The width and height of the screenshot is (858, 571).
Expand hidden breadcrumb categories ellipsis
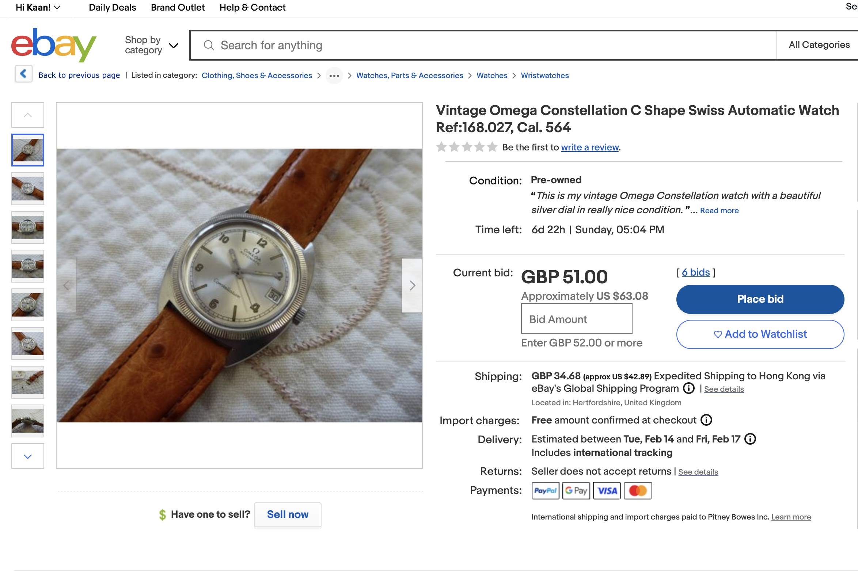click(x=334, y=76)
